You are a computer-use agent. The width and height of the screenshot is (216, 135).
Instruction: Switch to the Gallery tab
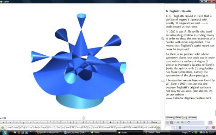(178, 117)
